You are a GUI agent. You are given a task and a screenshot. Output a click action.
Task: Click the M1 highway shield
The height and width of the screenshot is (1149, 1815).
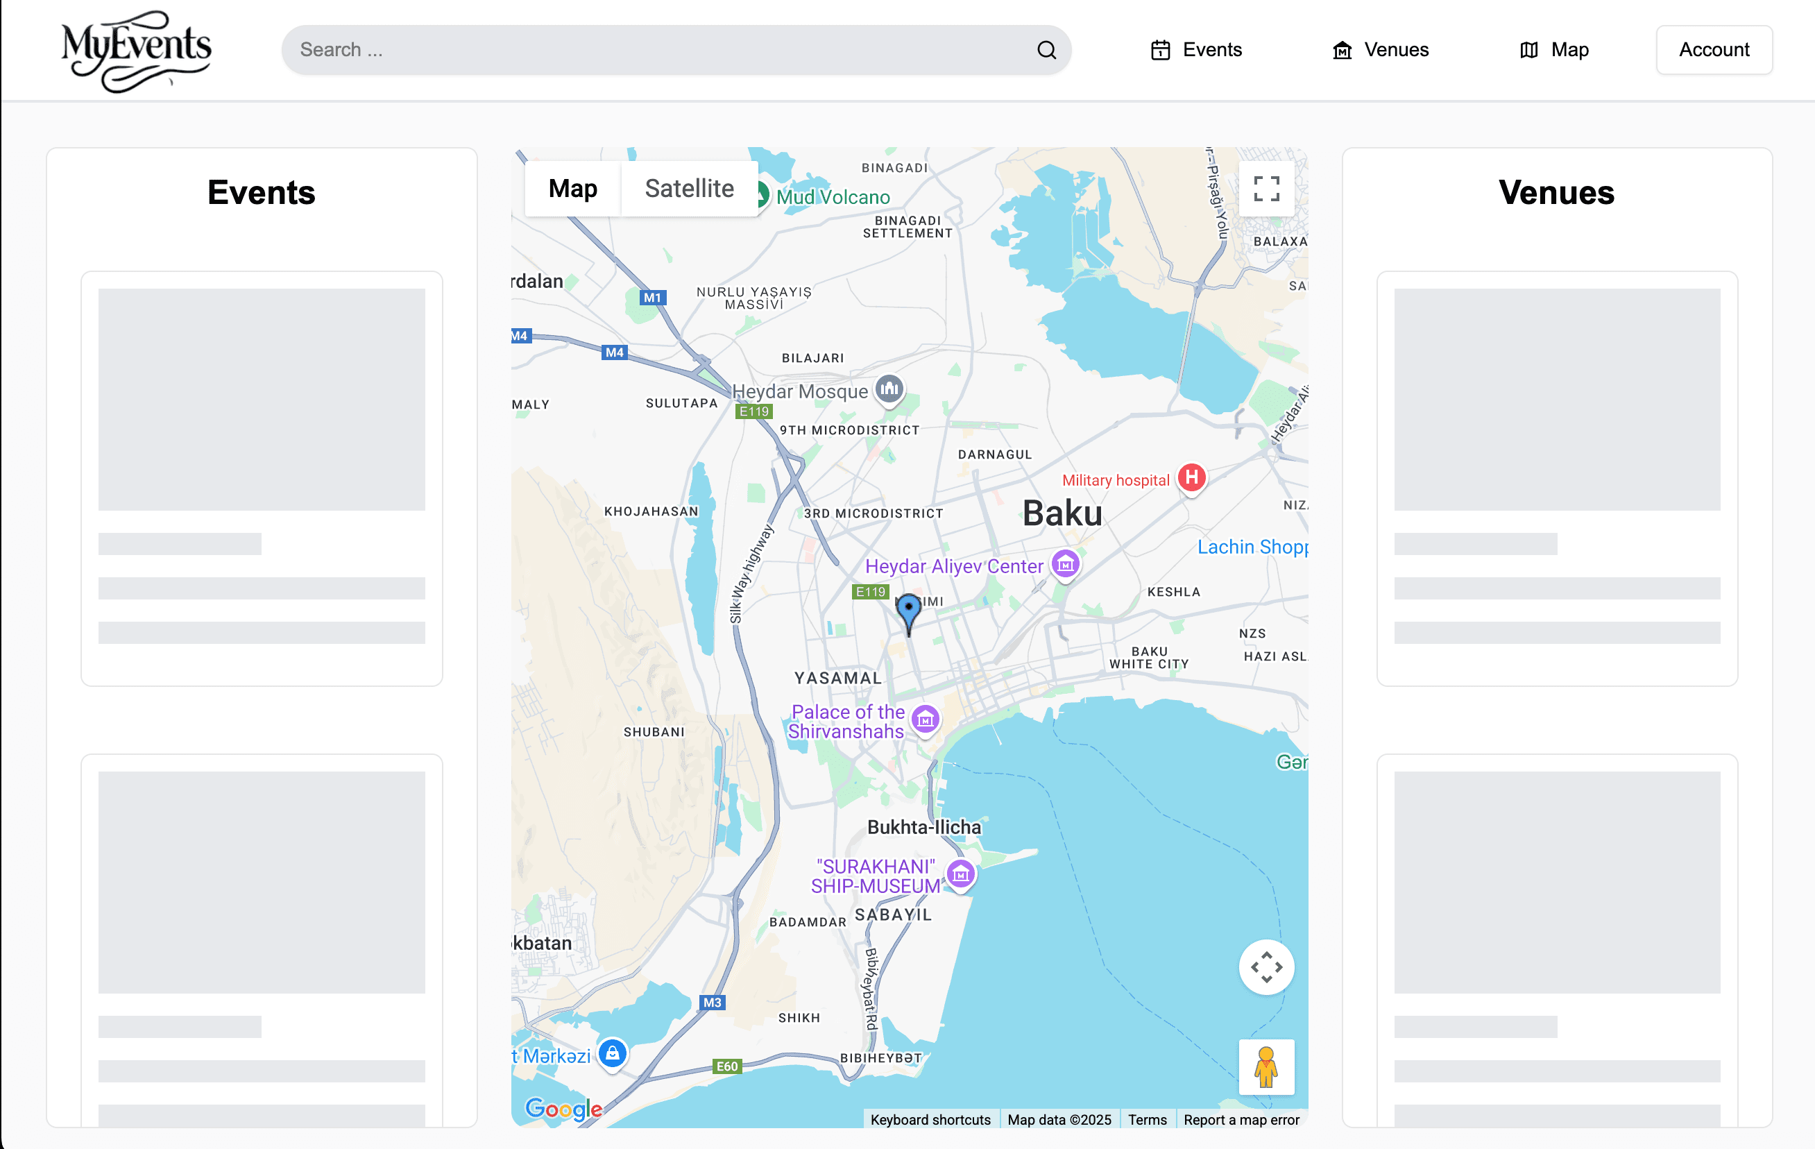coord(652,298)
